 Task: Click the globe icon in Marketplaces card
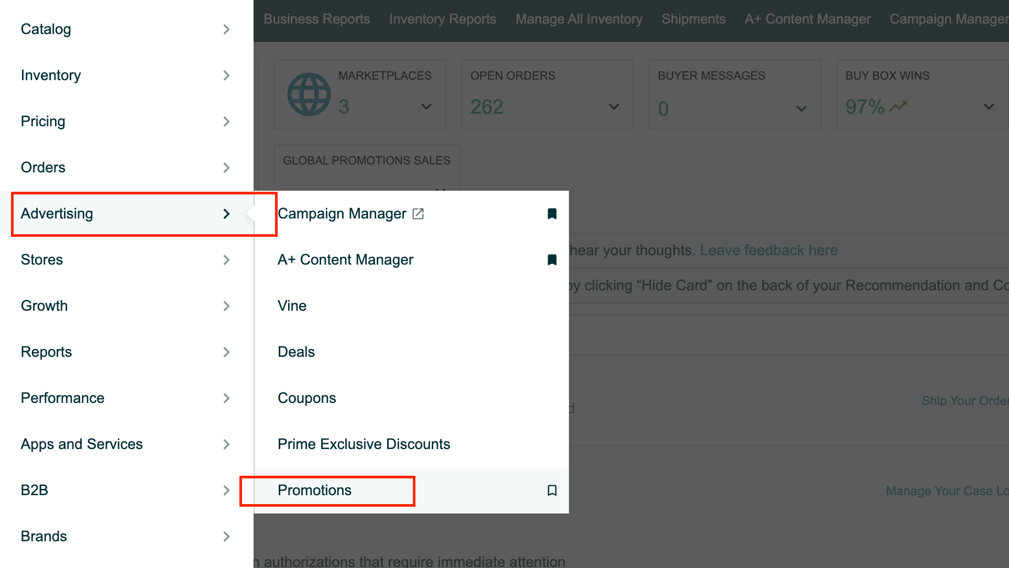309,95
